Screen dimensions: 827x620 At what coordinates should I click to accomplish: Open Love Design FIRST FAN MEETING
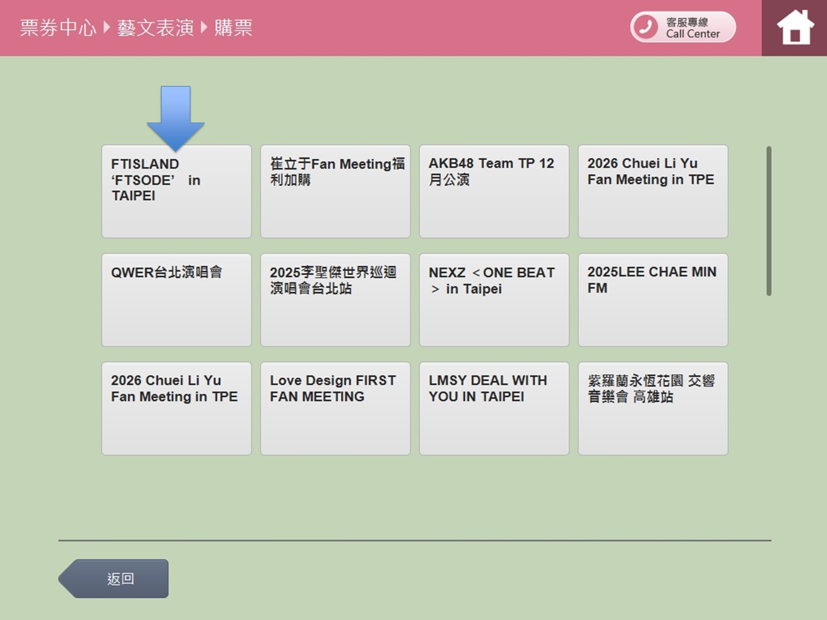point(335,408)
